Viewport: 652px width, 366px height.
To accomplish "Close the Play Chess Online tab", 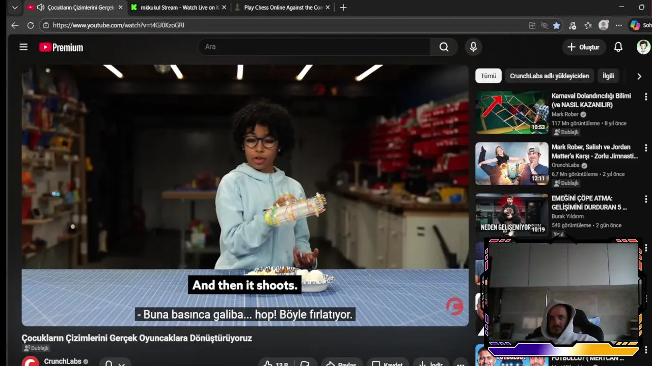I will point(328,8).
